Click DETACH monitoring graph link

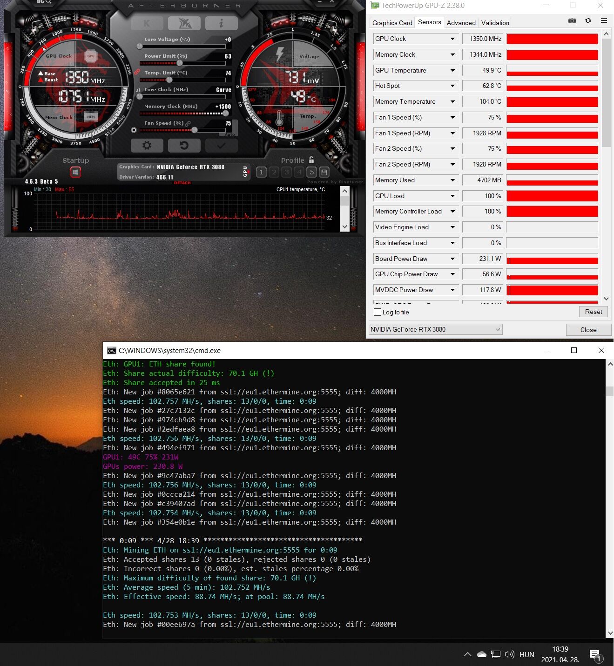(x=182, y=183)
